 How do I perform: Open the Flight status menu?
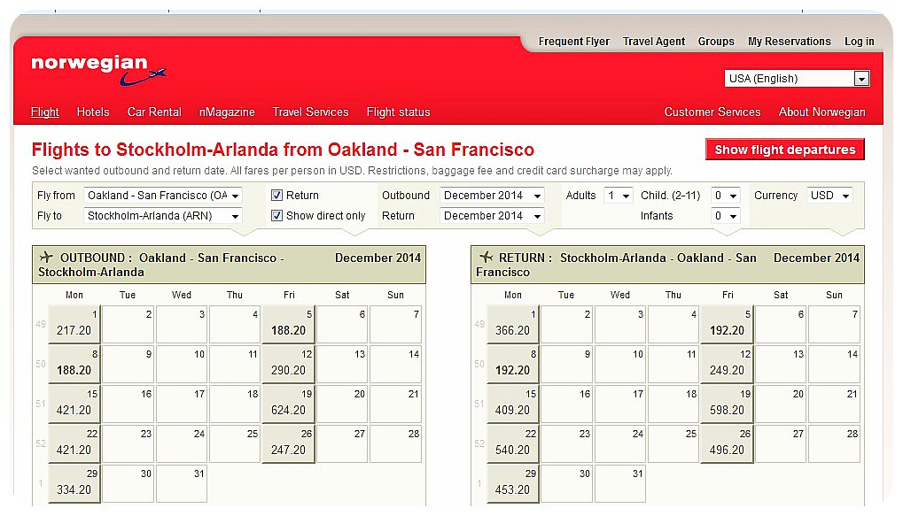398,112
